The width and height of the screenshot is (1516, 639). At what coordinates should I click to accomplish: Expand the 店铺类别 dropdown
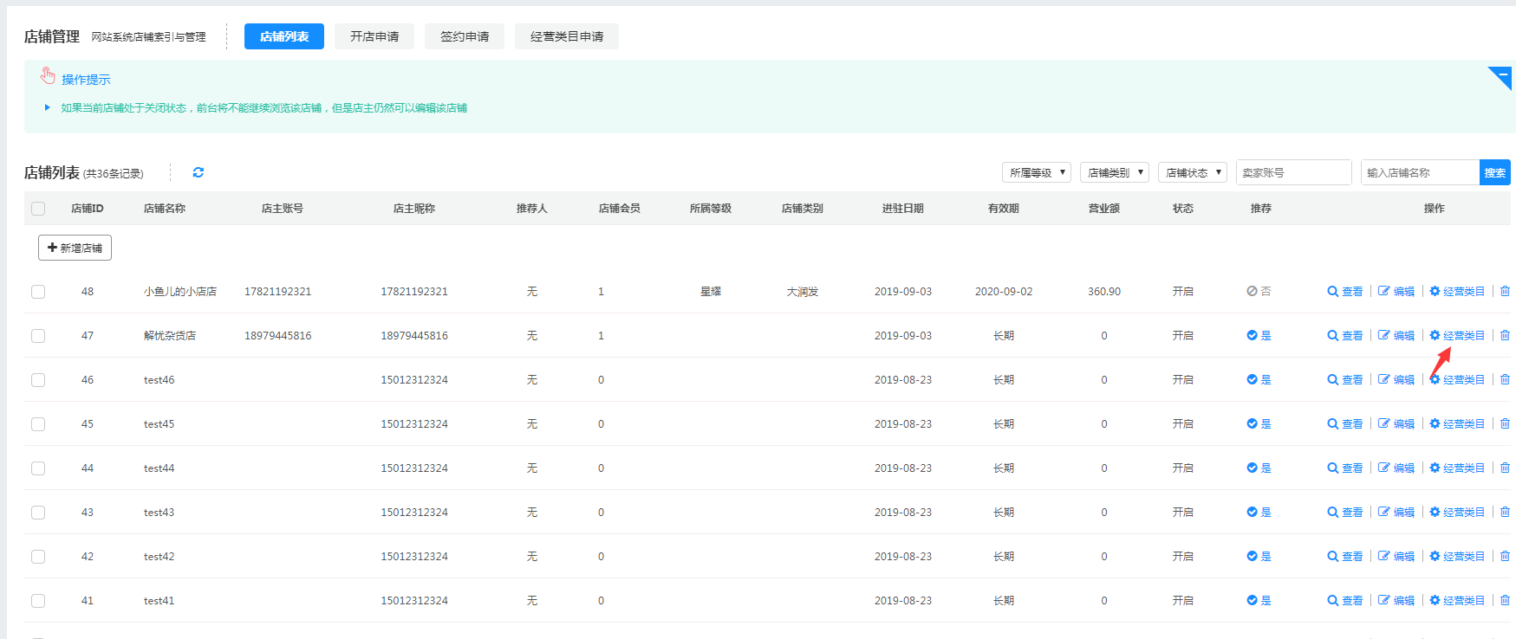coord(1114,172)
